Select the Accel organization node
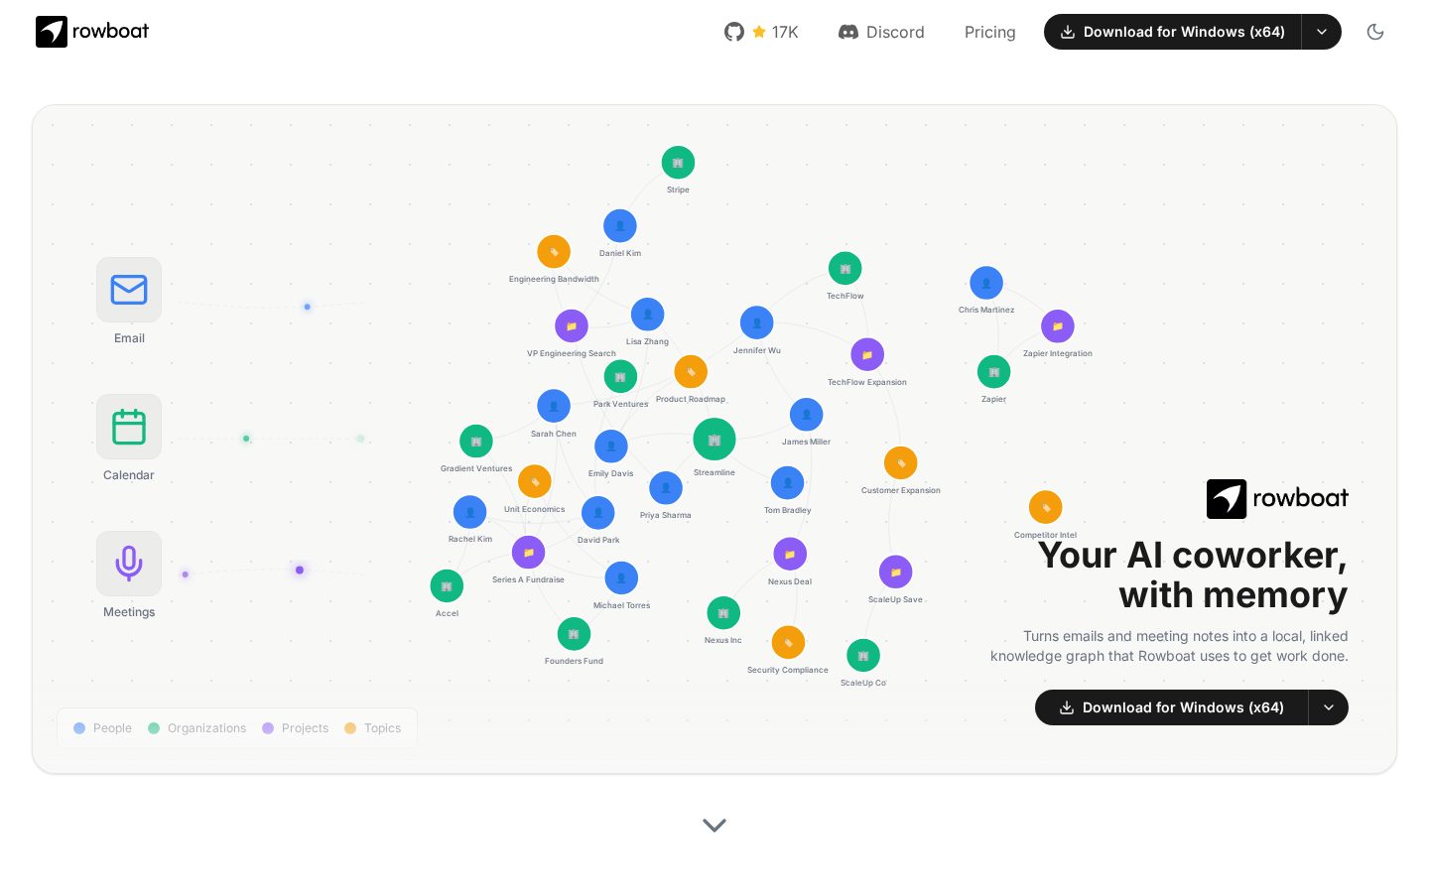The width and height of the screenshot is (1429, 893). (448, 586)
